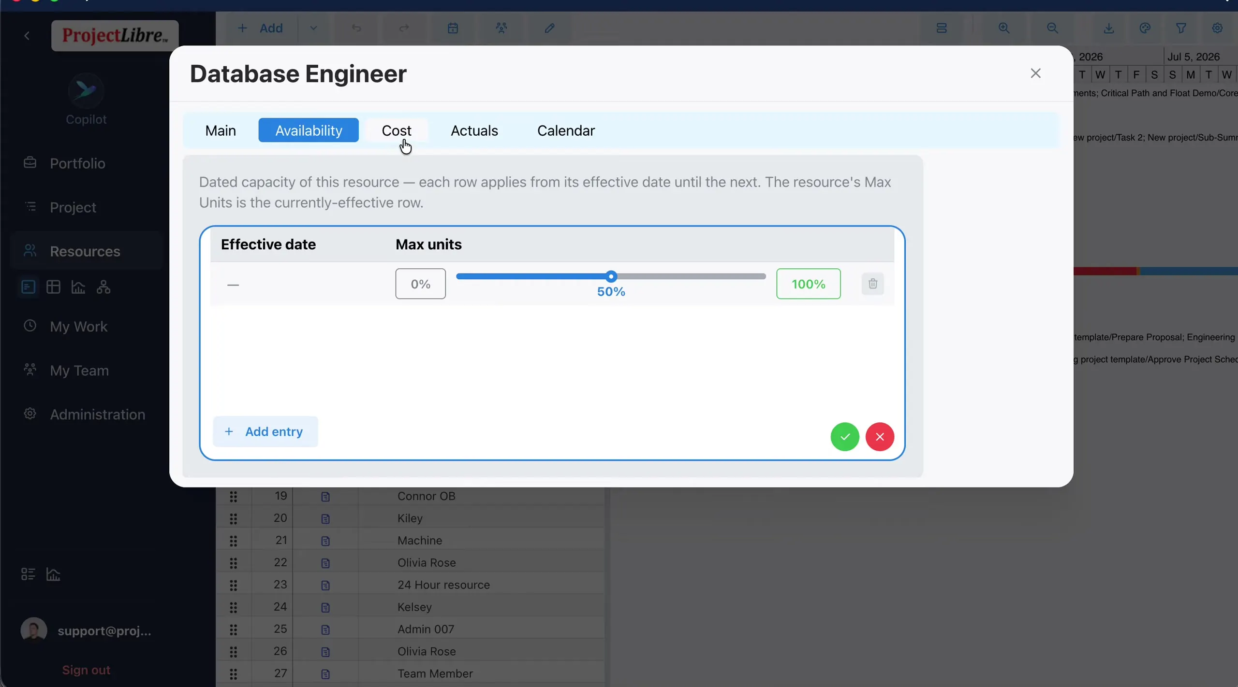Confirm changes with green checkmark button
This screenshot has width=1238, height=687.
pyautogui.click(x=845, y=437)
